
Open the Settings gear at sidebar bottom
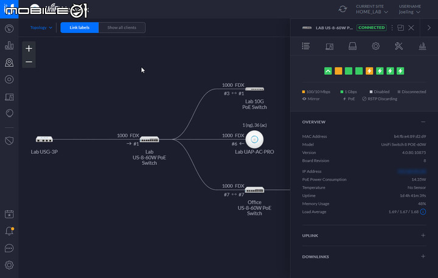(x=9, y=265)
